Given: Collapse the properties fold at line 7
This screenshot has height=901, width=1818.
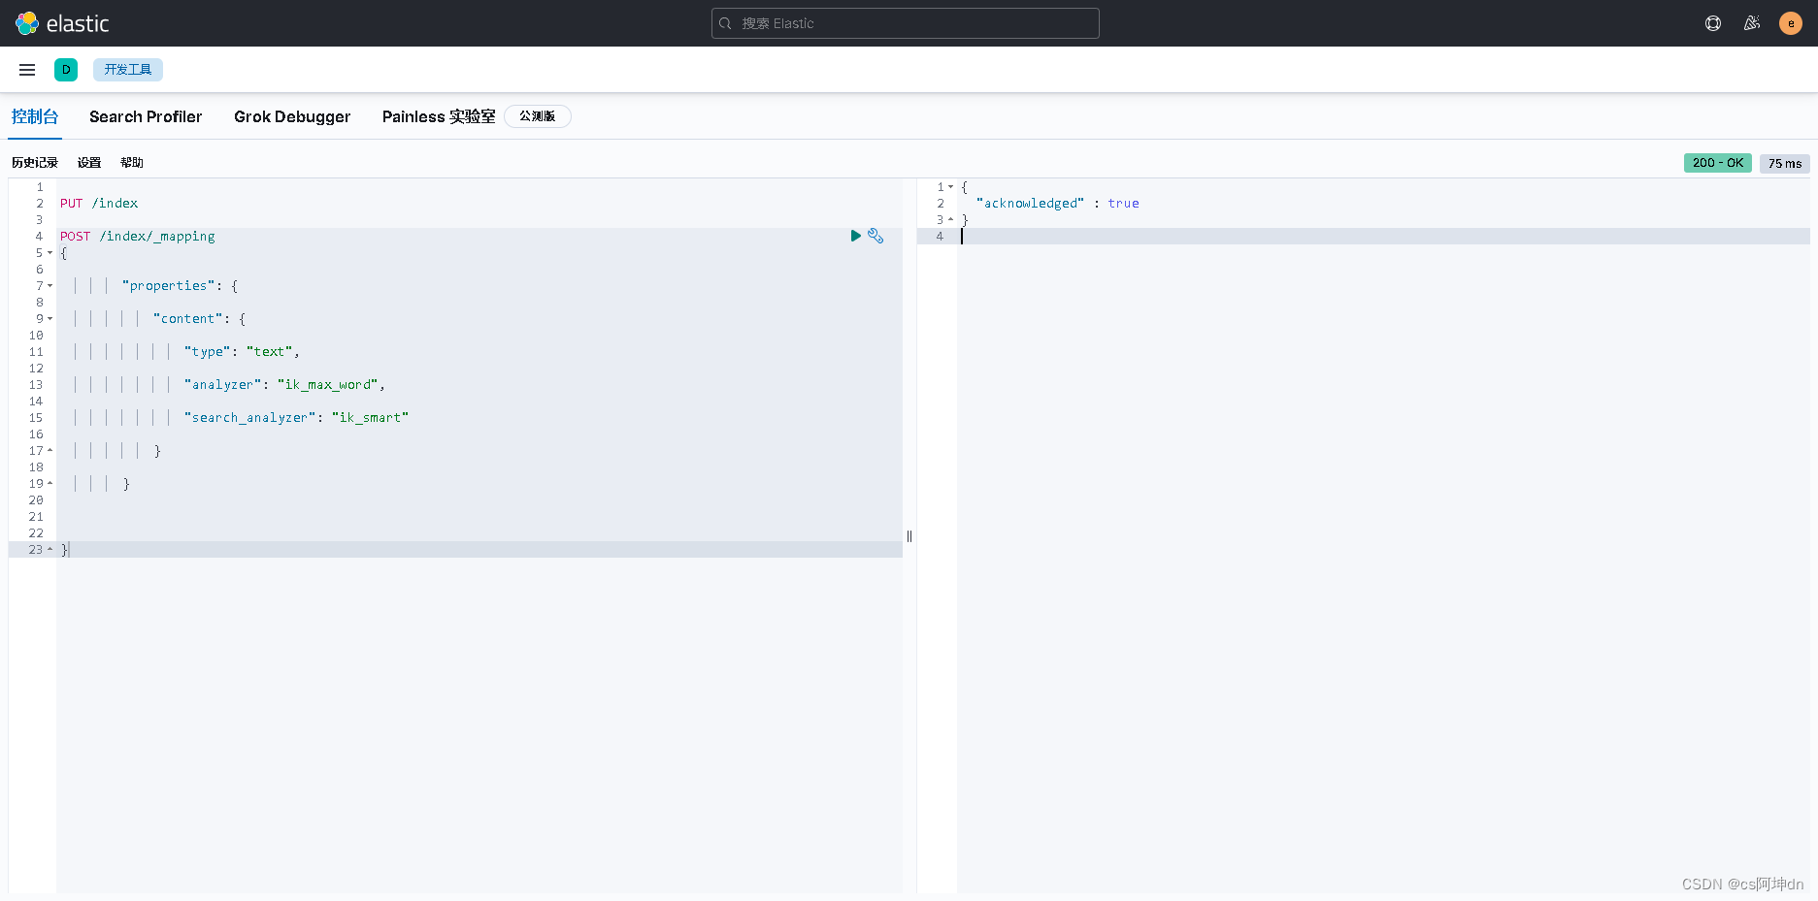Looking at the screenshot, I should pos(50,286).
